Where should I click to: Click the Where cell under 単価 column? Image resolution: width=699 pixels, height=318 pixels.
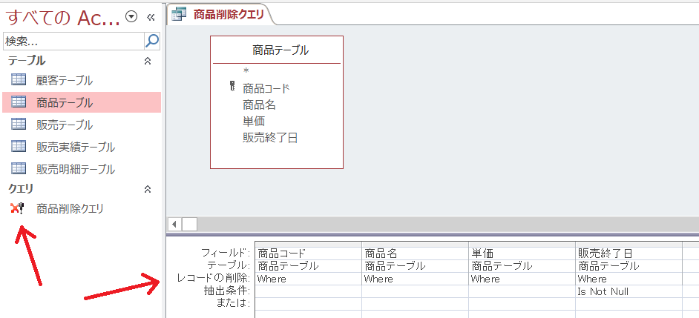pyautogui.click(x=522, y=279)
